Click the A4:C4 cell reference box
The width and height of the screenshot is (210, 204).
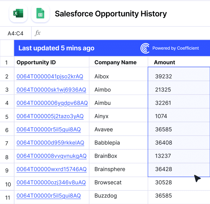[x=16, y=33]
